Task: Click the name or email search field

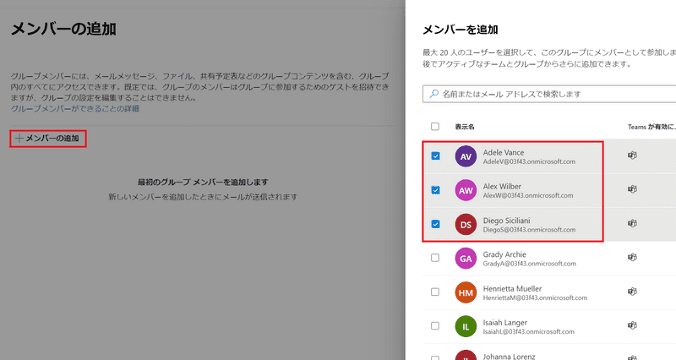Action: coord(549,95)
